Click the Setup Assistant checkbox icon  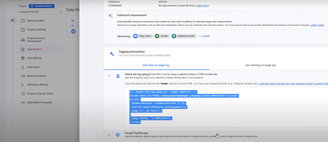22,21
